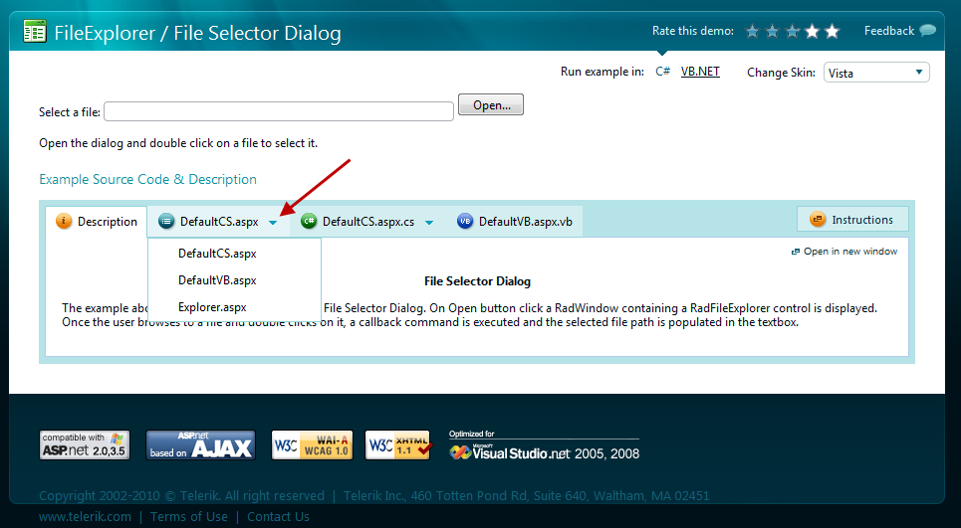Open Contact Us link
The width and height of the screenshot is (961, 528).
click(278, 516)
